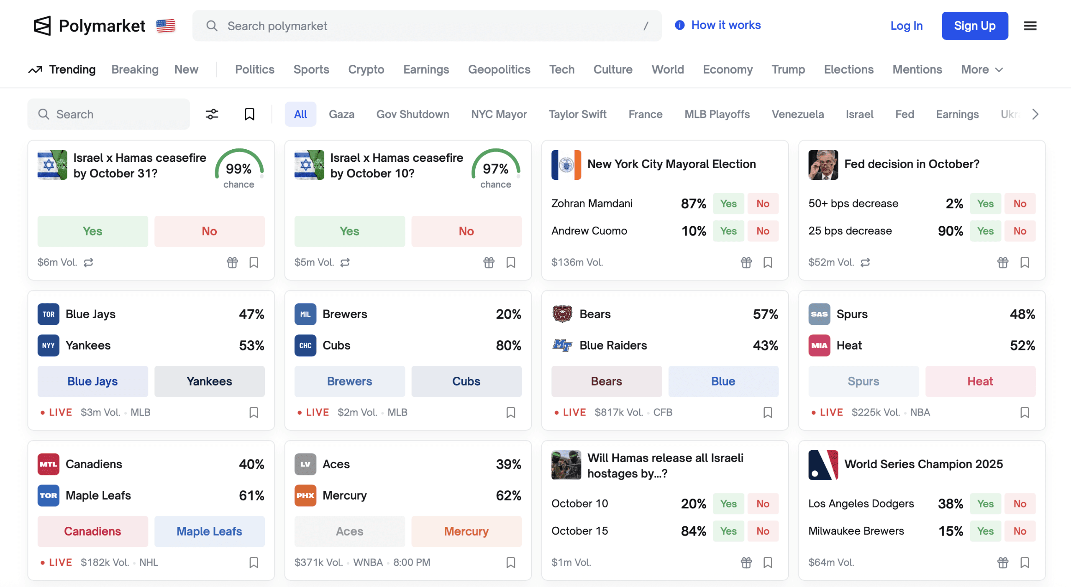Expand the More categories dropdown
The height and width of the screenshot is (587, 1071).
coord(981,69)
